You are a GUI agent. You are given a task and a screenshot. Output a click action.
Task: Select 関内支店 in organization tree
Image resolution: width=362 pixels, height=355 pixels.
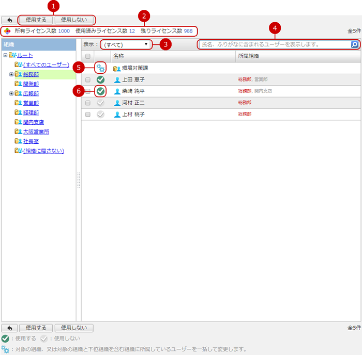[x=34, y=122]
